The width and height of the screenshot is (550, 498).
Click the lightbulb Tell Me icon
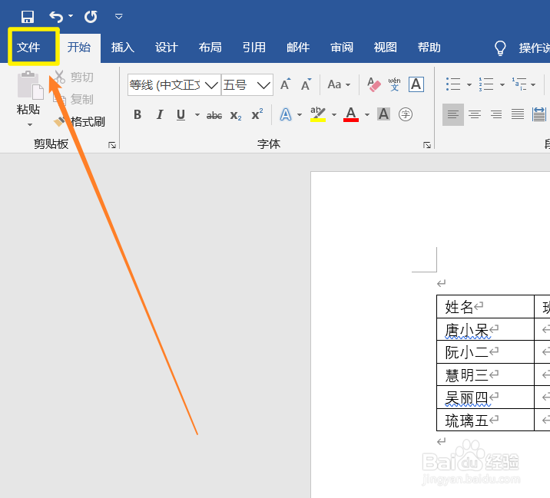pyautogui.click(x=500, y=48)
